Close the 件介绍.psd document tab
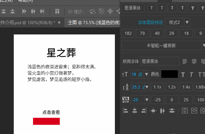Image resolution: width=205 pixels, height=134 pixels. pyautogui.click(x=59, y=22)
